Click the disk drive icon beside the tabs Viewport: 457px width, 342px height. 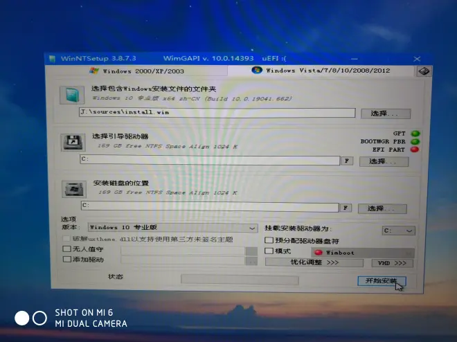tap(424, 71)
